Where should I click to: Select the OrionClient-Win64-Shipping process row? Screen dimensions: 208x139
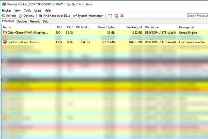pyautogui.click(x=105, y=33)
